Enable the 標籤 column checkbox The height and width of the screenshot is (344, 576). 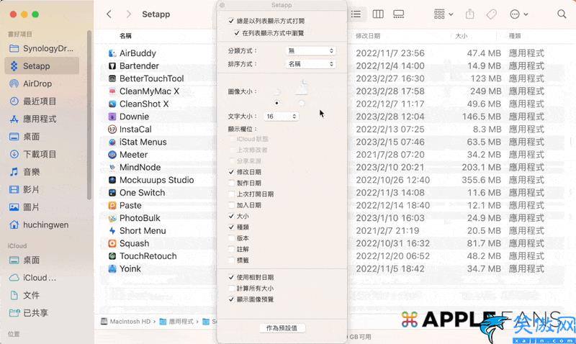pyautogui.click(x=231, y=261)
